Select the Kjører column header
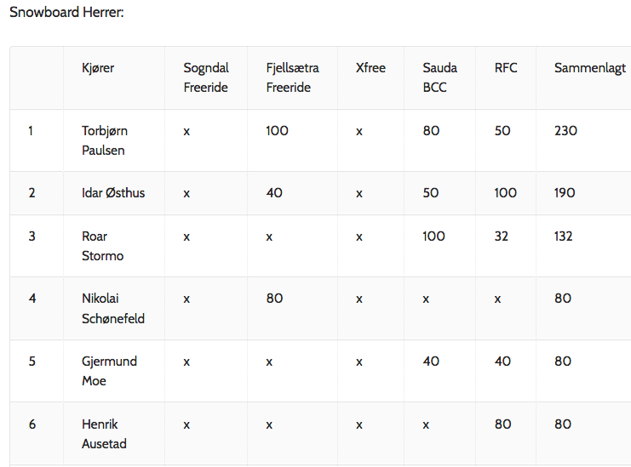Image resolution: width=631 pixels, height=467 pixels. pyautogui.click(x=98, y=68)
